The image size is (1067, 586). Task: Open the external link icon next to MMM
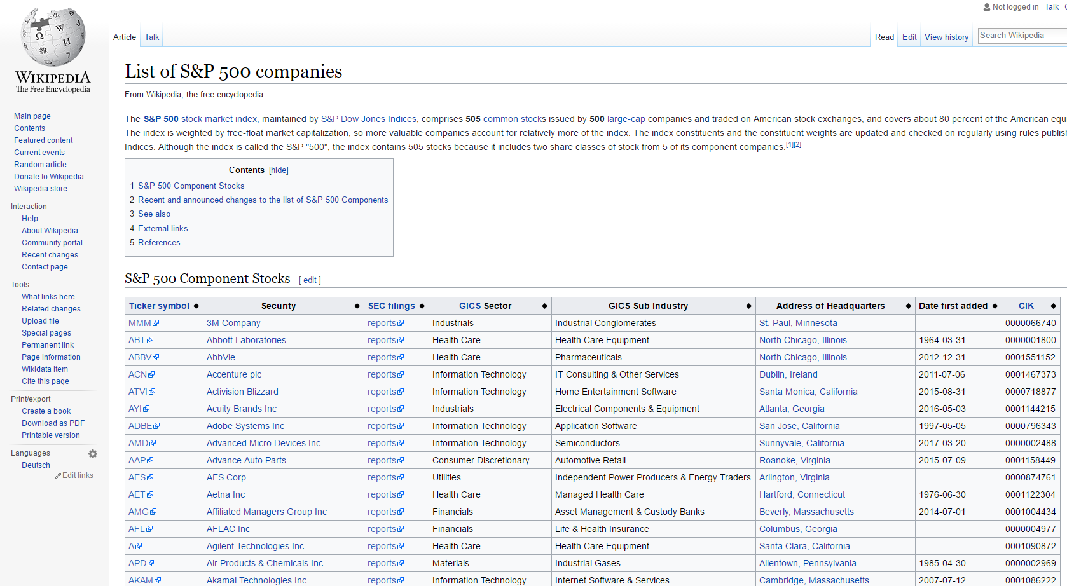[x=157, y=323]
